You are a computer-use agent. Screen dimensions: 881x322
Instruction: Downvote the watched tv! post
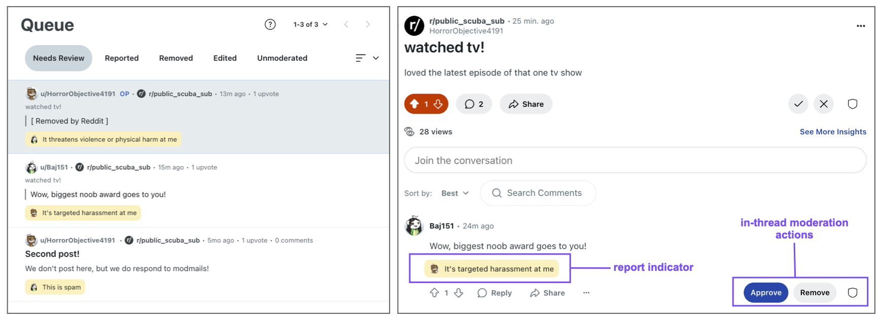(x=438, y=104)
